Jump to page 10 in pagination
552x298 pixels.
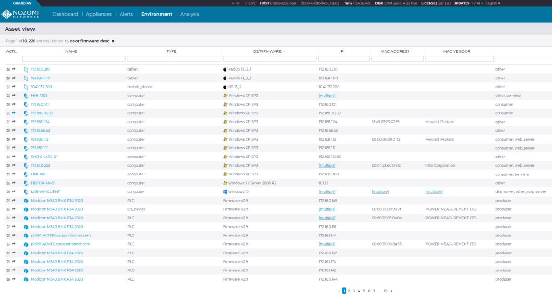click(x=385, y=291)
